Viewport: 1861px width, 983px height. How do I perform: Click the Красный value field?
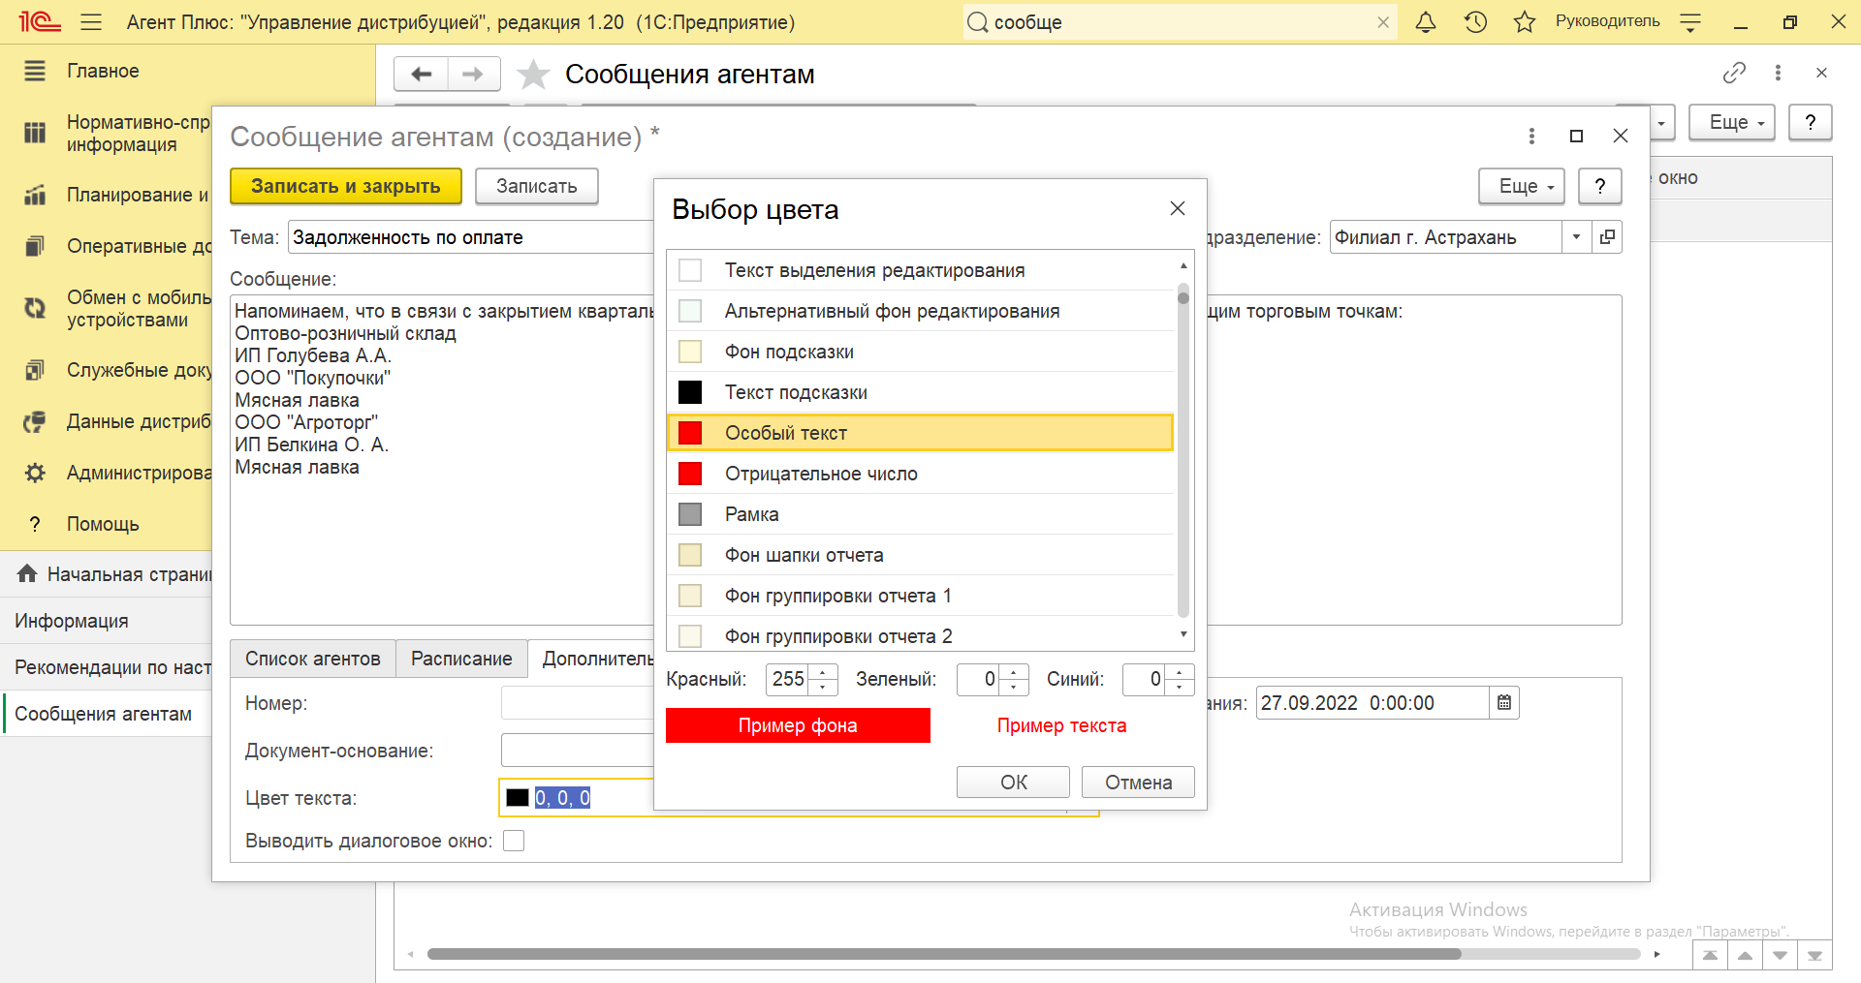click(788, 679)
